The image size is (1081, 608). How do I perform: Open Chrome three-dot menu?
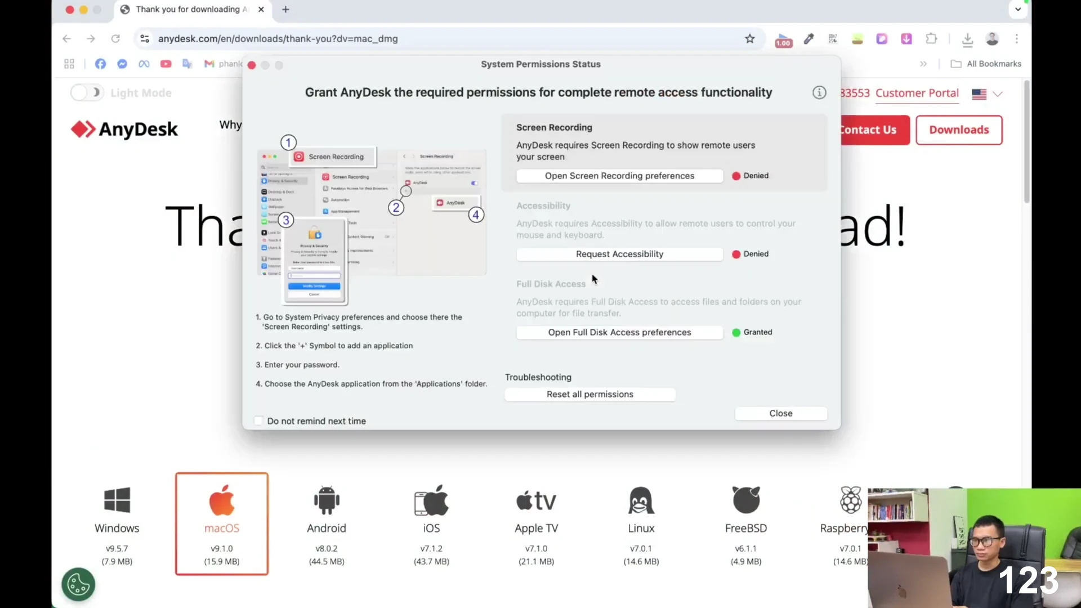pyautogui.click(x=1017, y=39)
